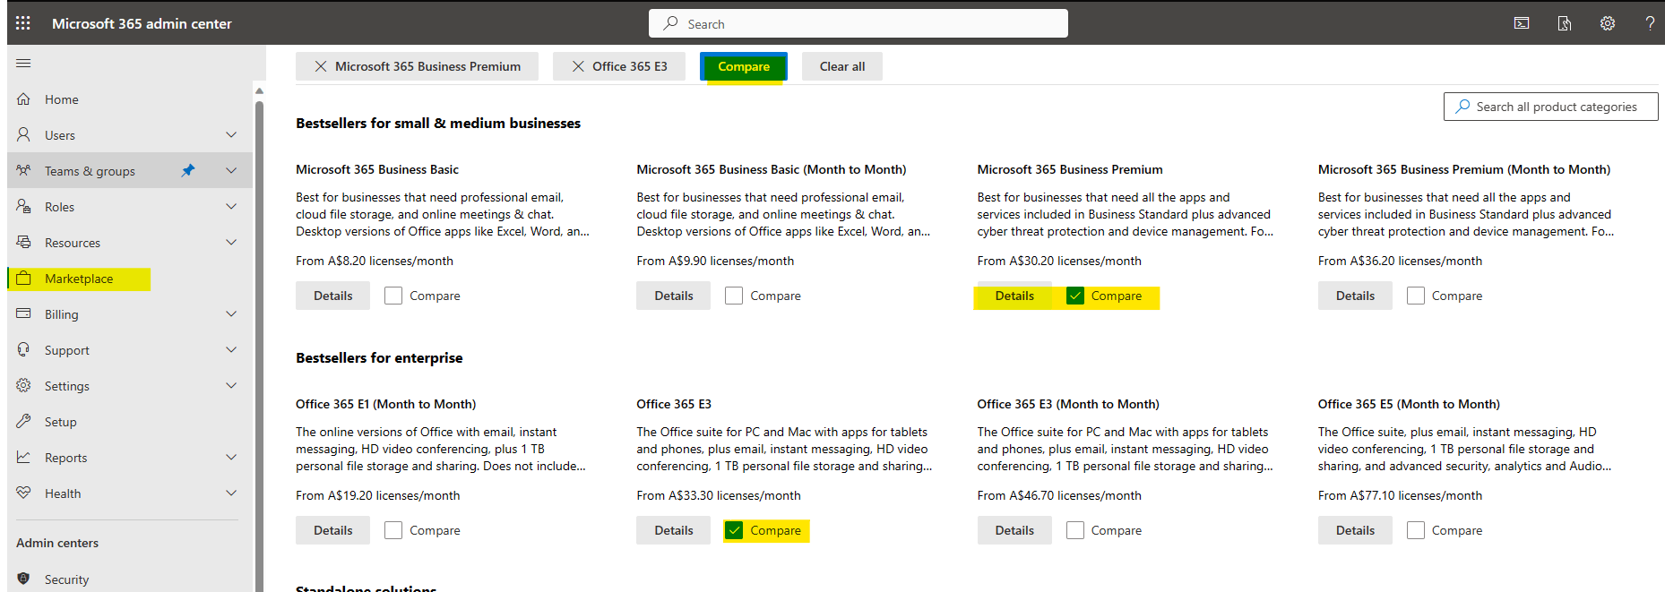The width and height of the screenshot is (1665, 592).
Task: Click the Resources icon in sidebar
Action: pyautogui.click(x=23, y=242)
